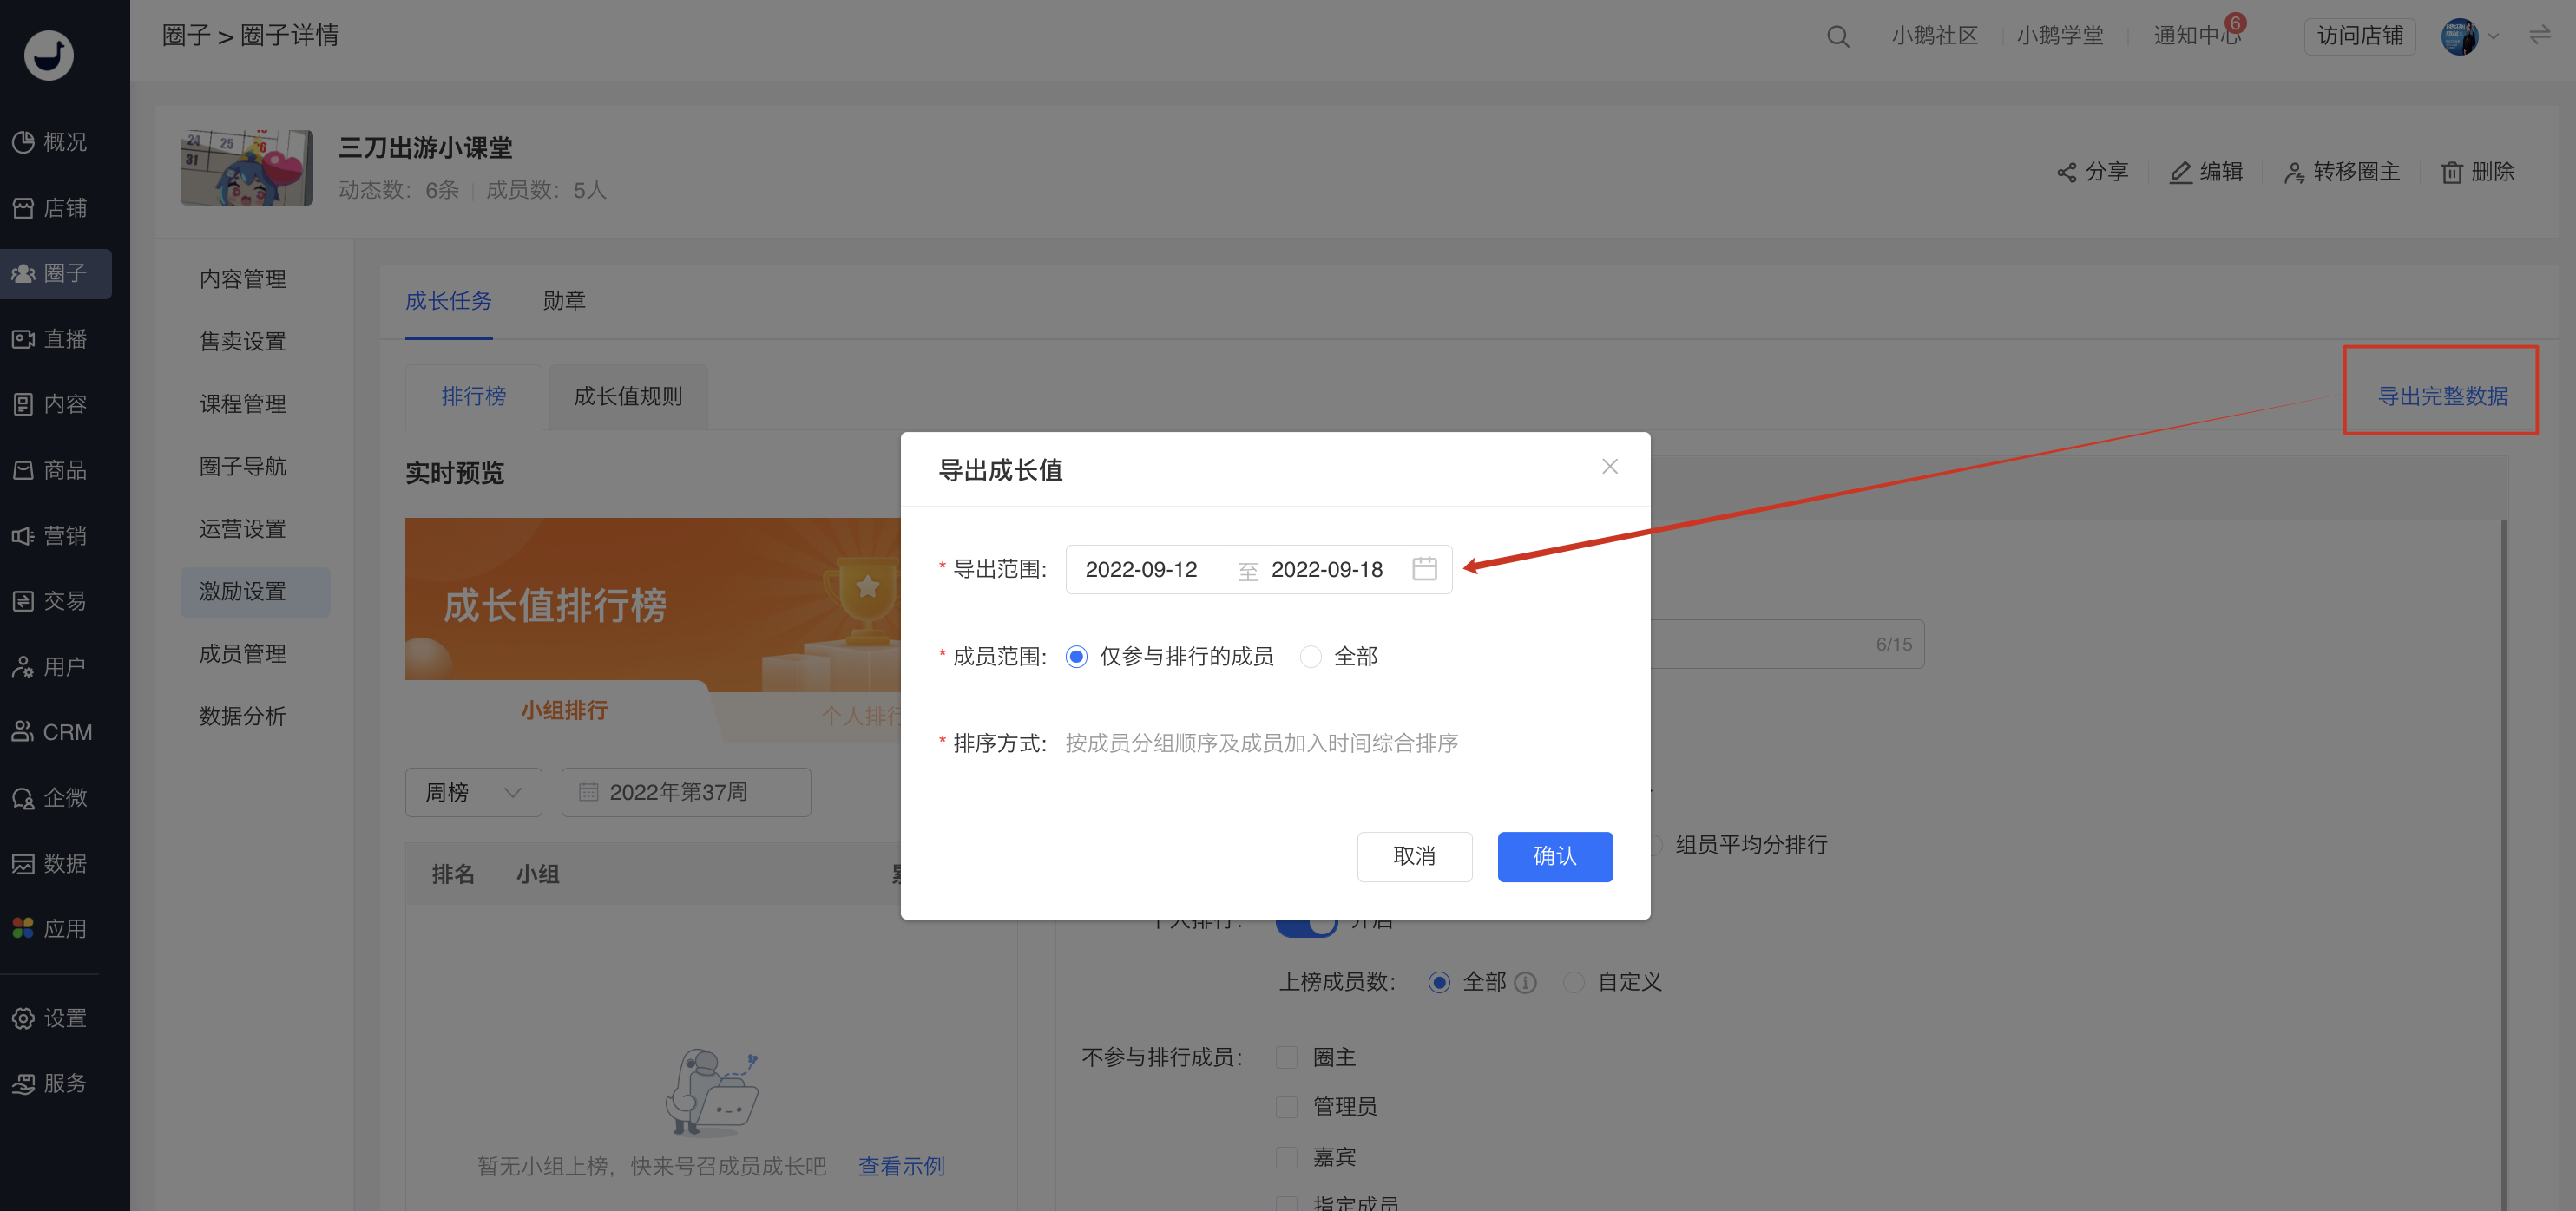
Task: Open 概况 overview in sidebar
Action: tap(50, 142)
